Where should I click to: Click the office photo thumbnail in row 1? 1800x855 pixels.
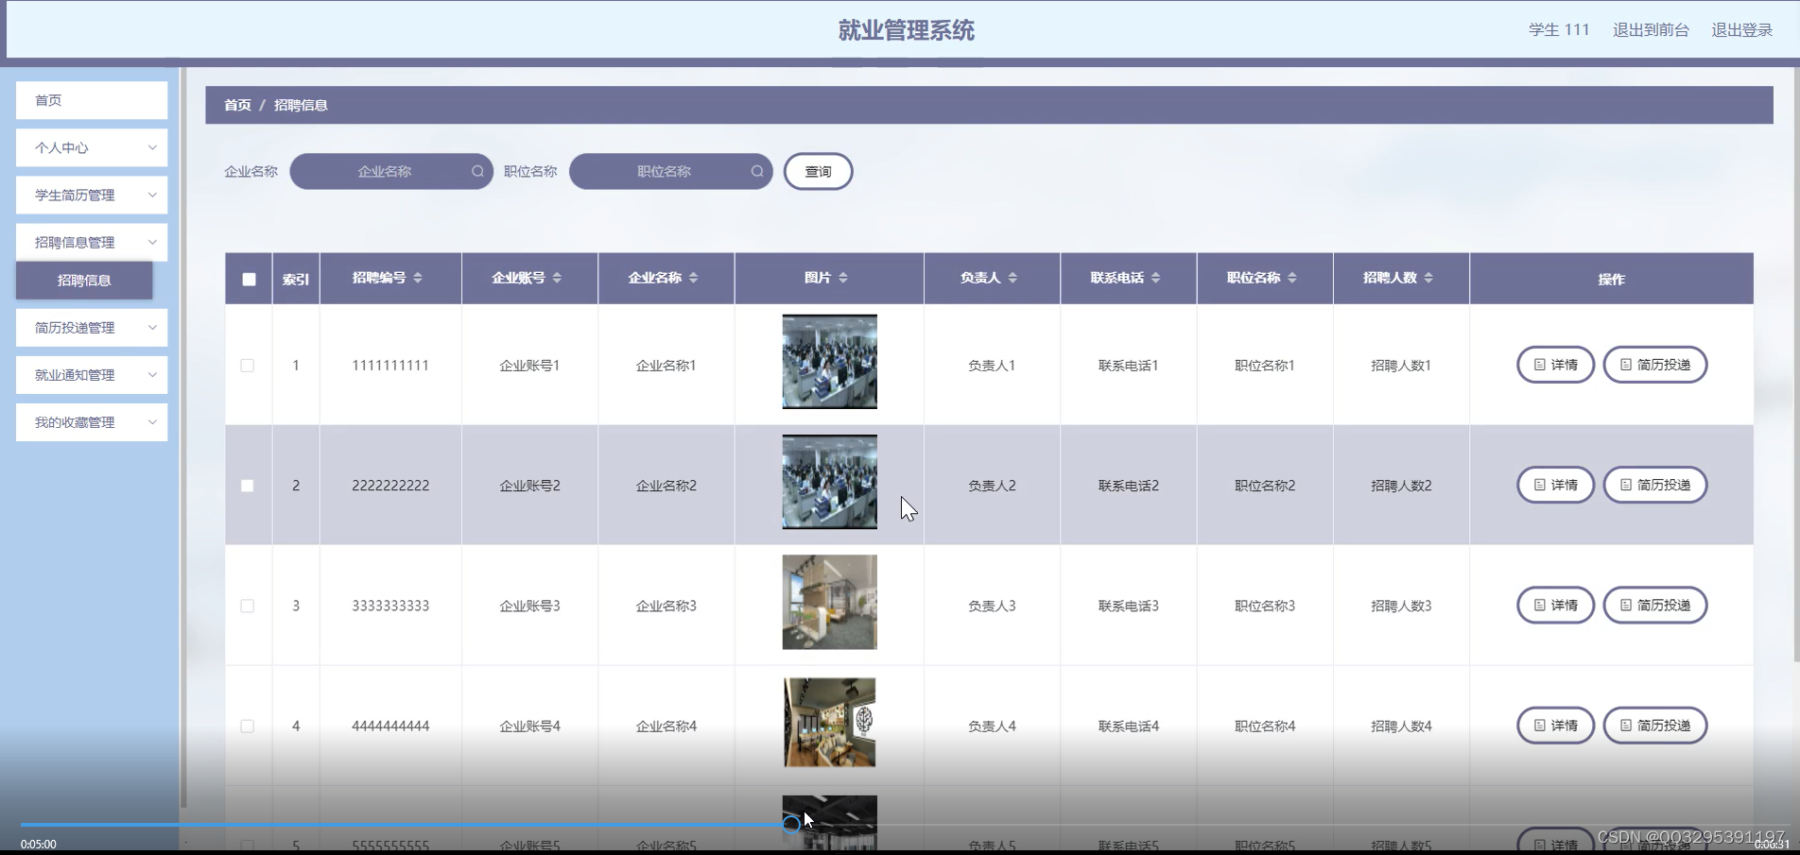click(x=829, y=362)
